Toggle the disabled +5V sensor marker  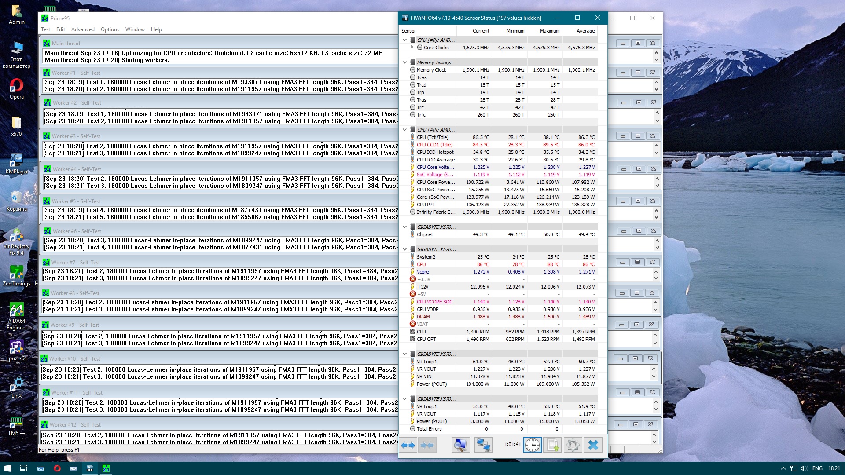[413, 294]
